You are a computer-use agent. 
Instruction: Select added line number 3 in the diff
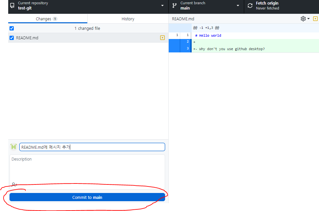point(188,48)
